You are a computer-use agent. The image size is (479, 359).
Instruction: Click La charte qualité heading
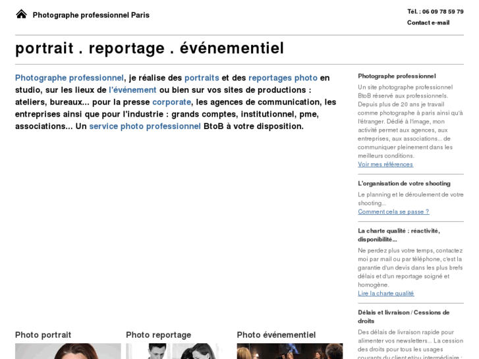(399, 235)
